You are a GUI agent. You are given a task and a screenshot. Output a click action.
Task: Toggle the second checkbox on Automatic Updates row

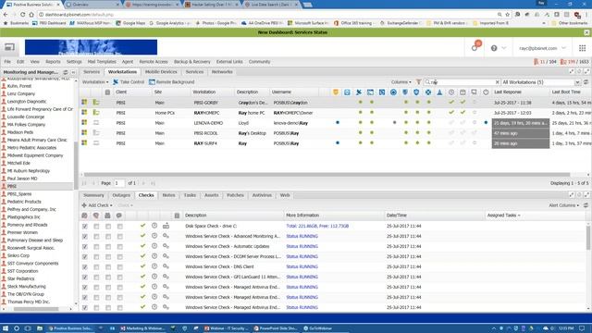point(96,247)
